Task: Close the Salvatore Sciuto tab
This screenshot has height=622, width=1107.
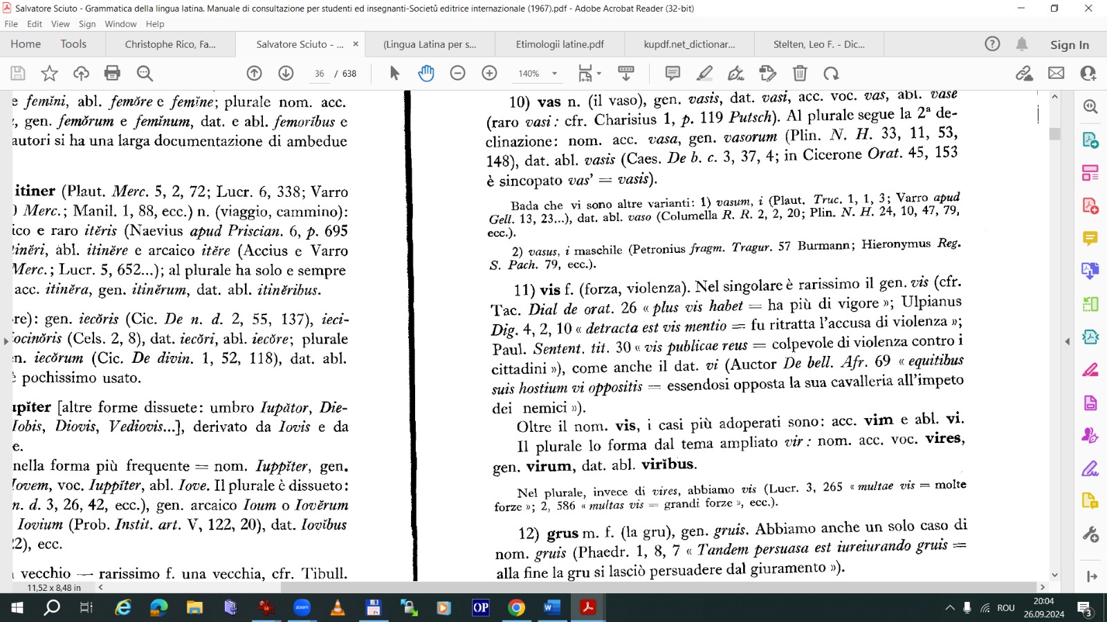Action: pos(356,44)
